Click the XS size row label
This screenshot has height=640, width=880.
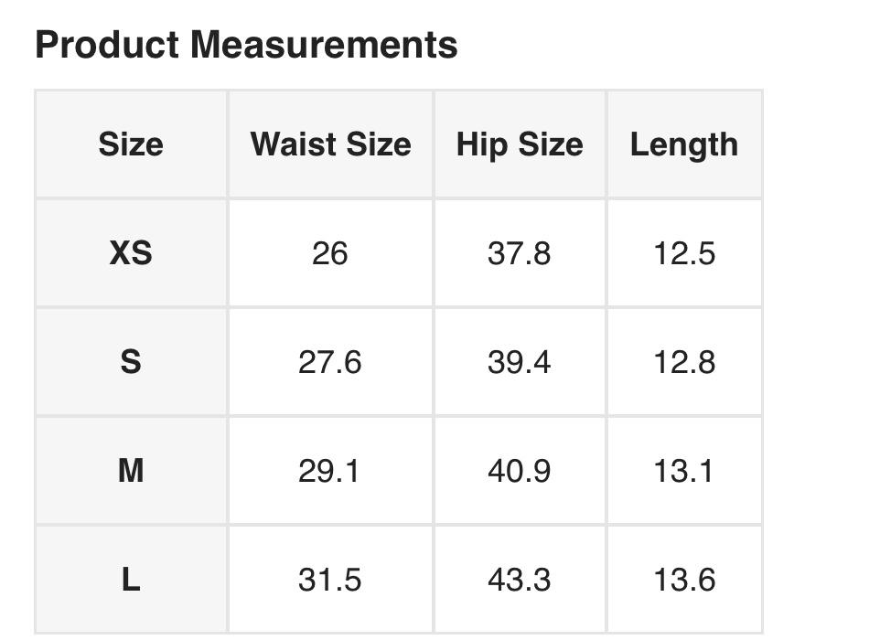pos(131,253)
